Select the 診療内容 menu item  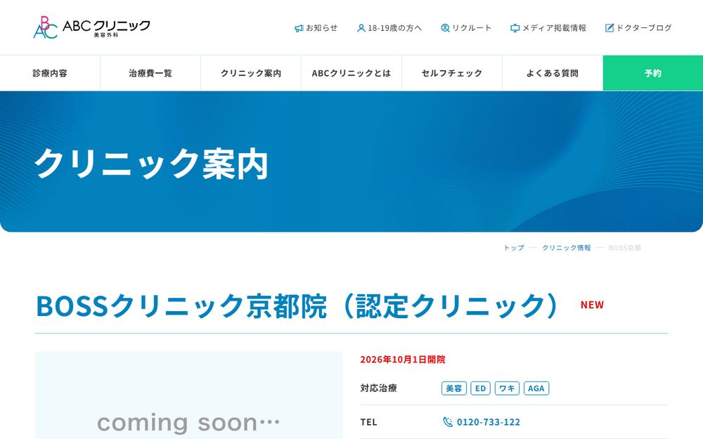[x=50, y=73]
